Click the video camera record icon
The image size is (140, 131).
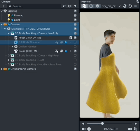[130, 129]
